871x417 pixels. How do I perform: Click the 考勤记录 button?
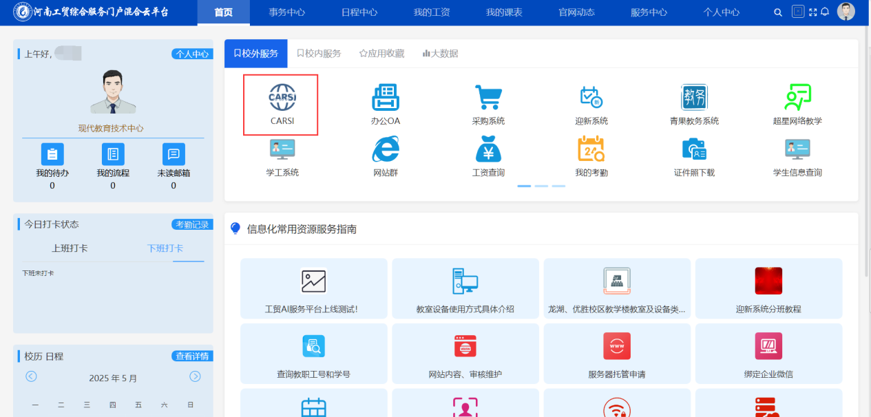click(x=192, y=224)
